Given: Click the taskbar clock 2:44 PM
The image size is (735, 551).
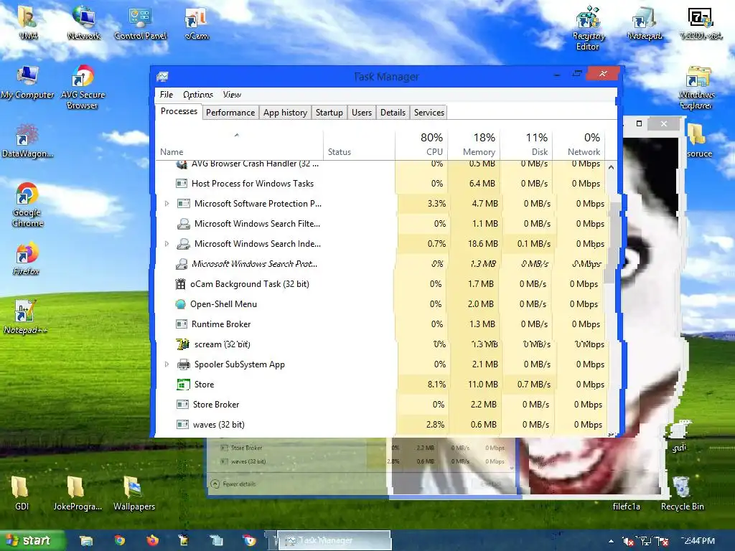Looking at the screenshot, I should click(x=698, y=541).
